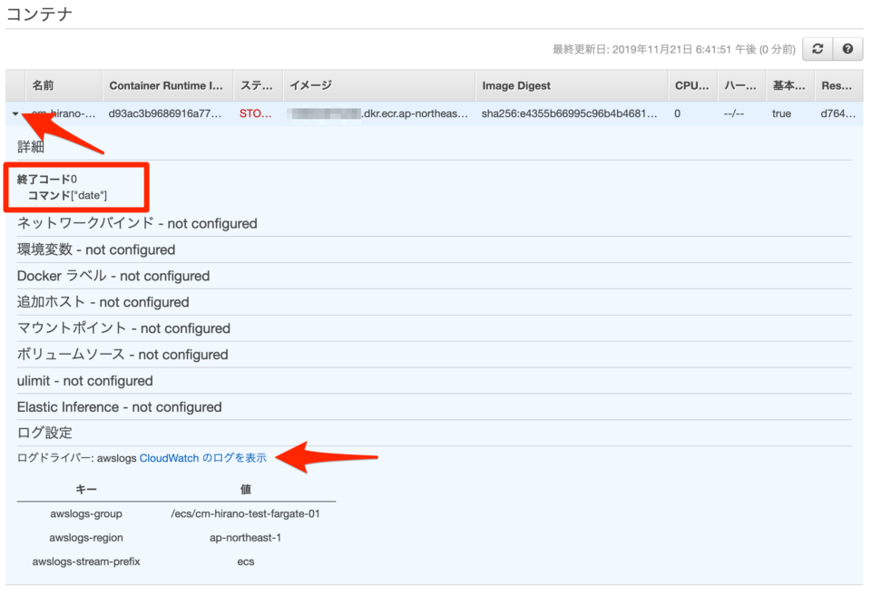
Task: Click the awslogs-stream-prefix key cell
Action: (x=86, y=562)
